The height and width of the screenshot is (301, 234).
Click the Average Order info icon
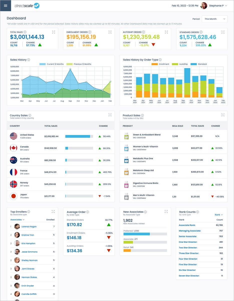click(x=88, y=212)
